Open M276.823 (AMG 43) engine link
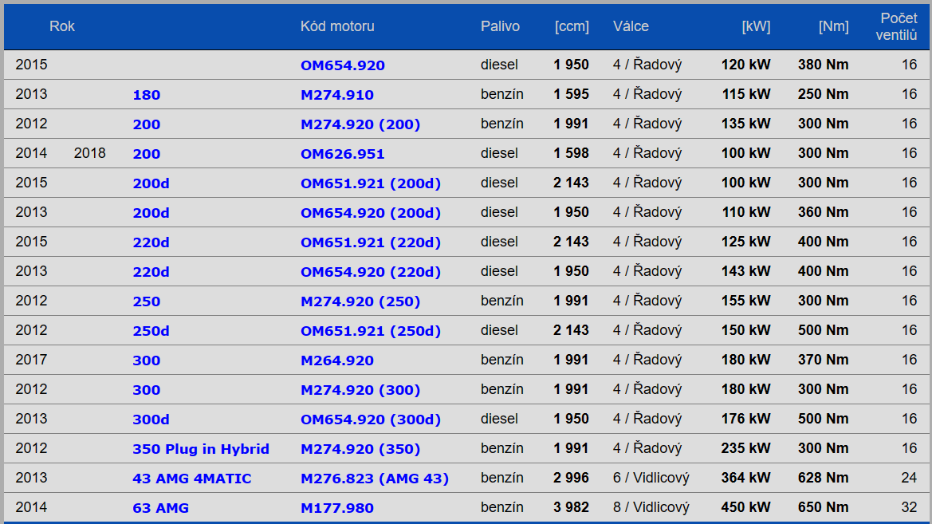The width and height of the screenshot is (932, 524). coord(375,479)
